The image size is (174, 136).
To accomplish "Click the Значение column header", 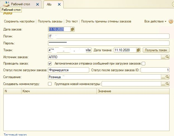I will [x=133, y=91].
